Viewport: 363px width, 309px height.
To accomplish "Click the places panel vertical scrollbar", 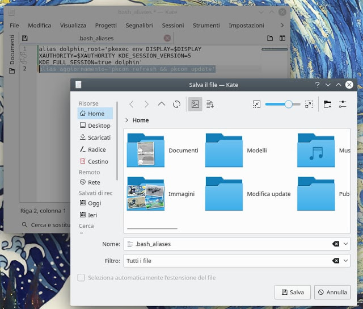I will 117,141.
